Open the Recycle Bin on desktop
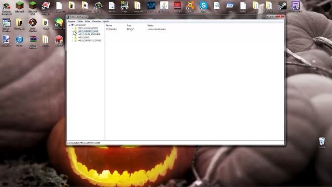Screen dimensions: 332x187 tap(322, 141)
